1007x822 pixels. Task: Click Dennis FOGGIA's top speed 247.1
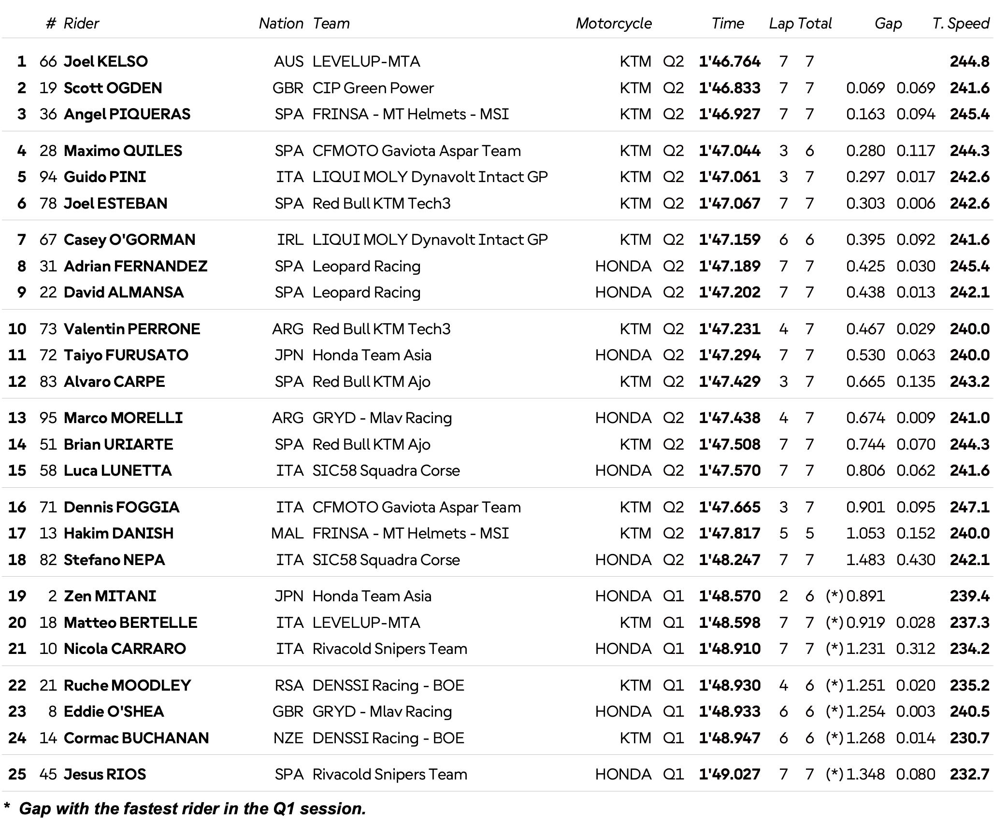tap(969, 507)
